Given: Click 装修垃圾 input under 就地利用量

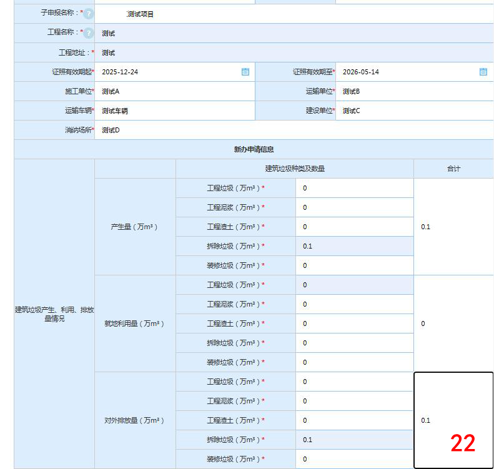Looking at the screenshot, I should click(x=354, y=362).
